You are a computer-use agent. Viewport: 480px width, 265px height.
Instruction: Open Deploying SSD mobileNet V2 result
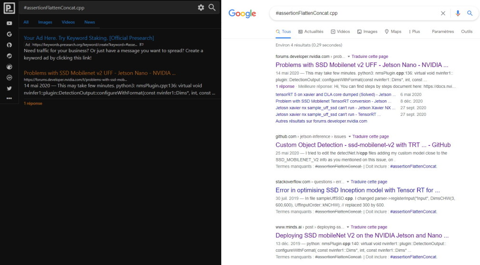(362, 236)
